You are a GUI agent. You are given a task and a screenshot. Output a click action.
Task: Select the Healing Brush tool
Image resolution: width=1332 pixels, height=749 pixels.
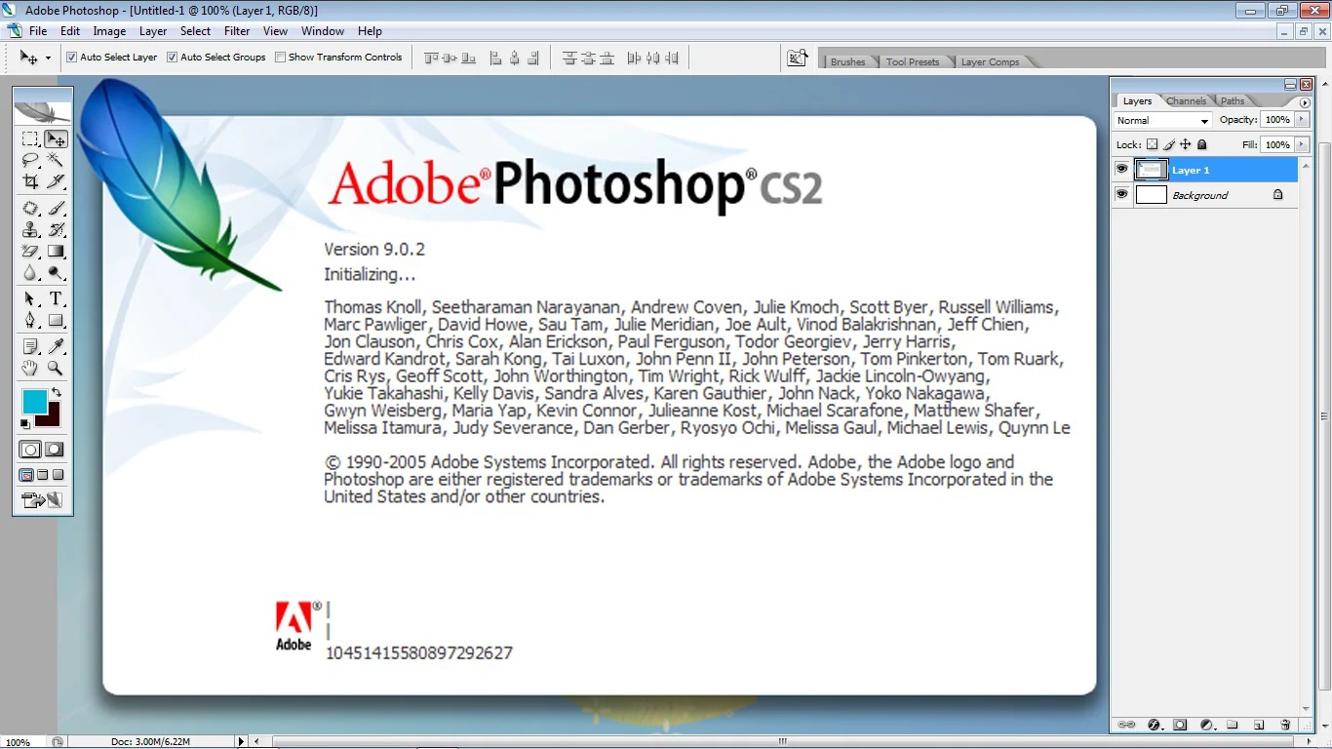click(x=30, y=209)
